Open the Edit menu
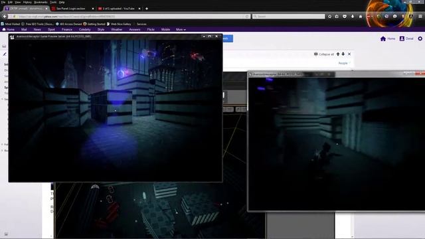 pyautogui.click(x=10, y=2)
